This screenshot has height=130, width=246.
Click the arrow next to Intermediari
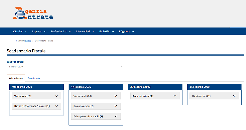[93, 32]
